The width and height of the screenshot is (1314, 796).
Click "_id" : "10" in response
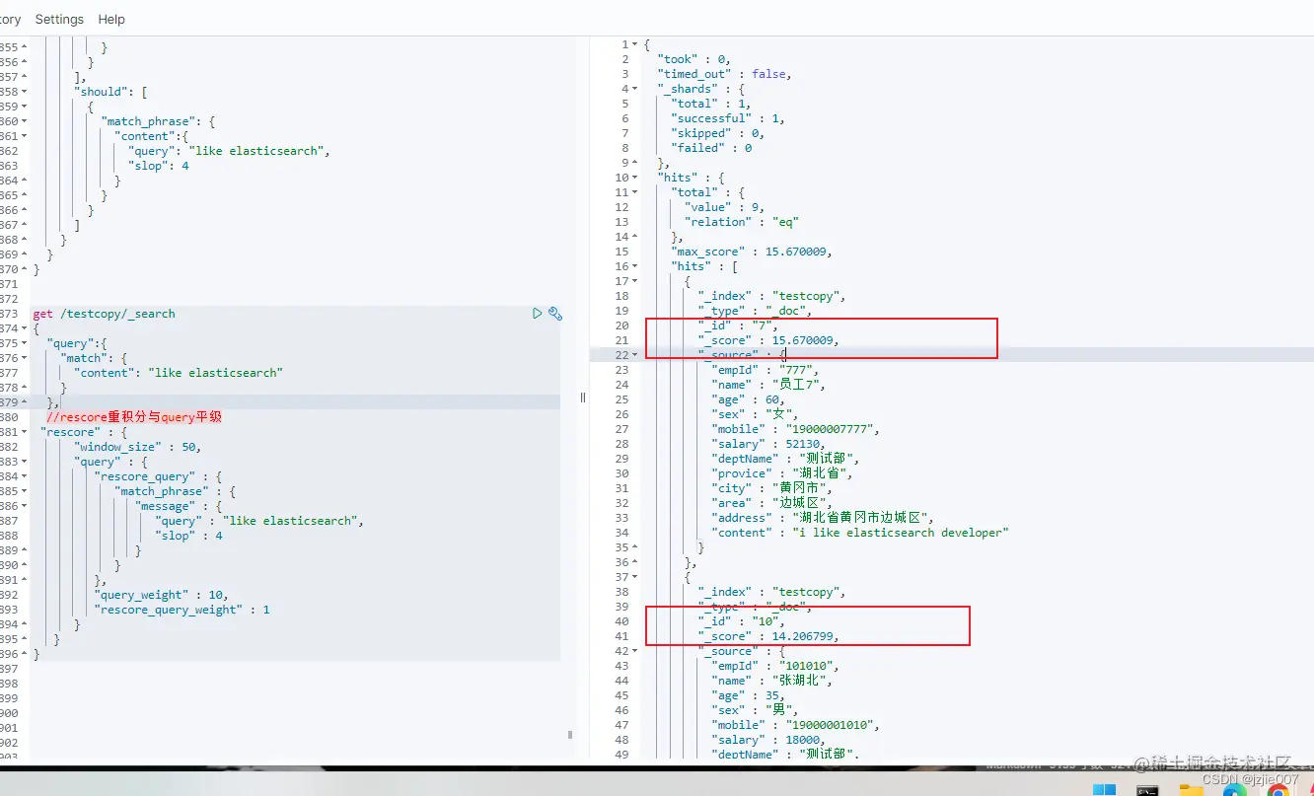click(x=742, y=621)
